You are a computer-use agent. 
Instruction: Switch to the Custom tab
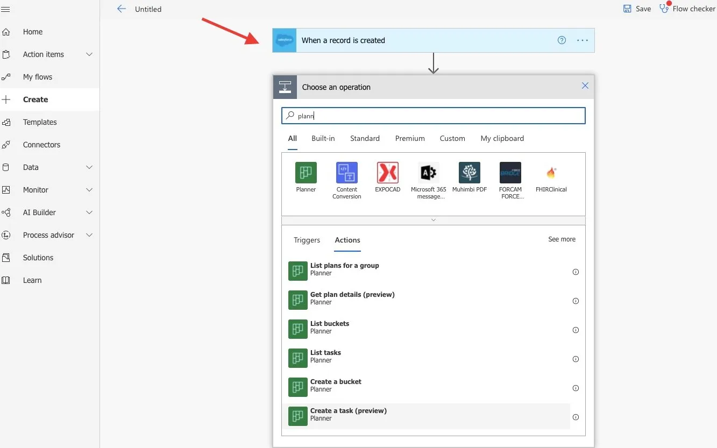point(452,138)
